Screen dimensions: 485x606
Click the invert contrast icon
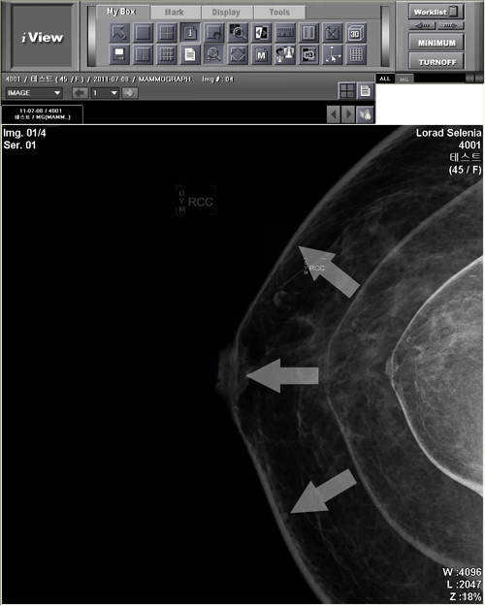tap(262, 32)
